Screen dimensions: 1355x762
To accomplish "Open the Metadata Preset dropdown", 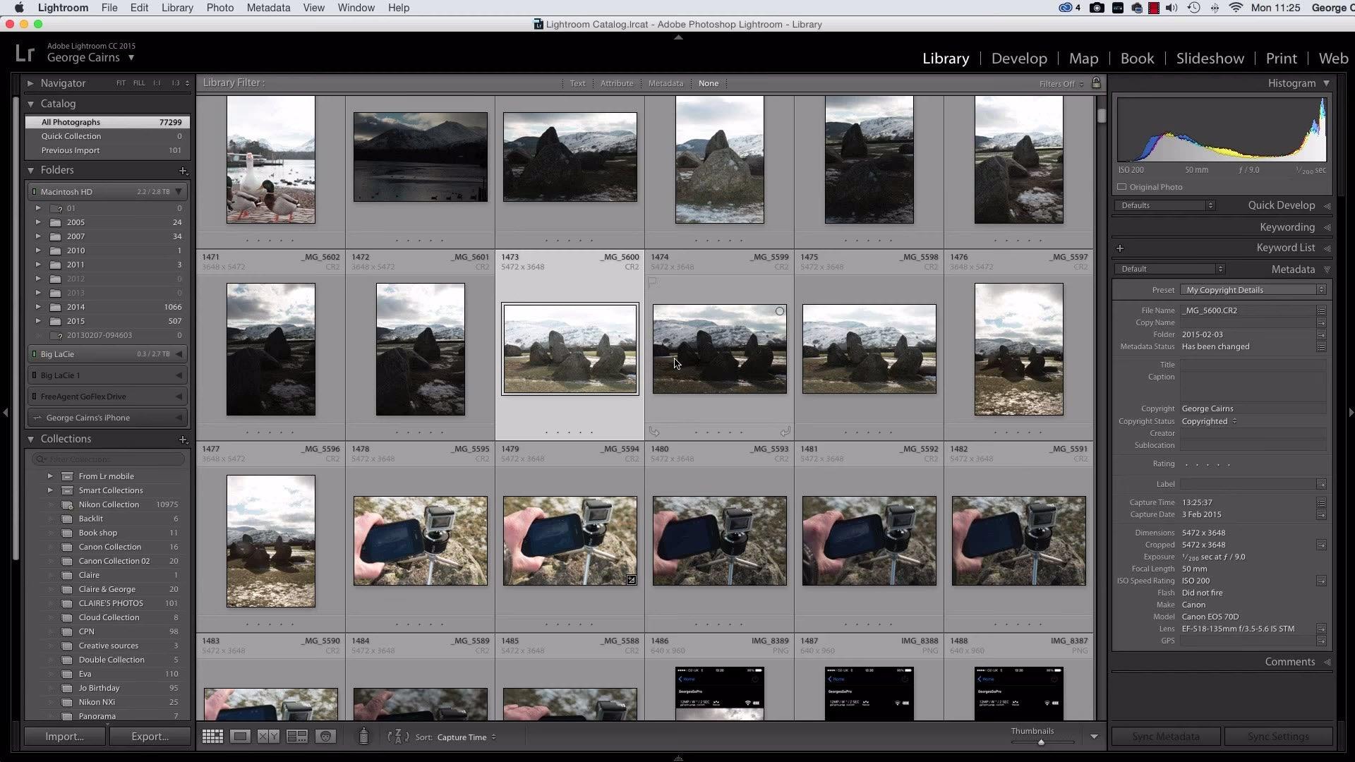I will coord(1253,290).
